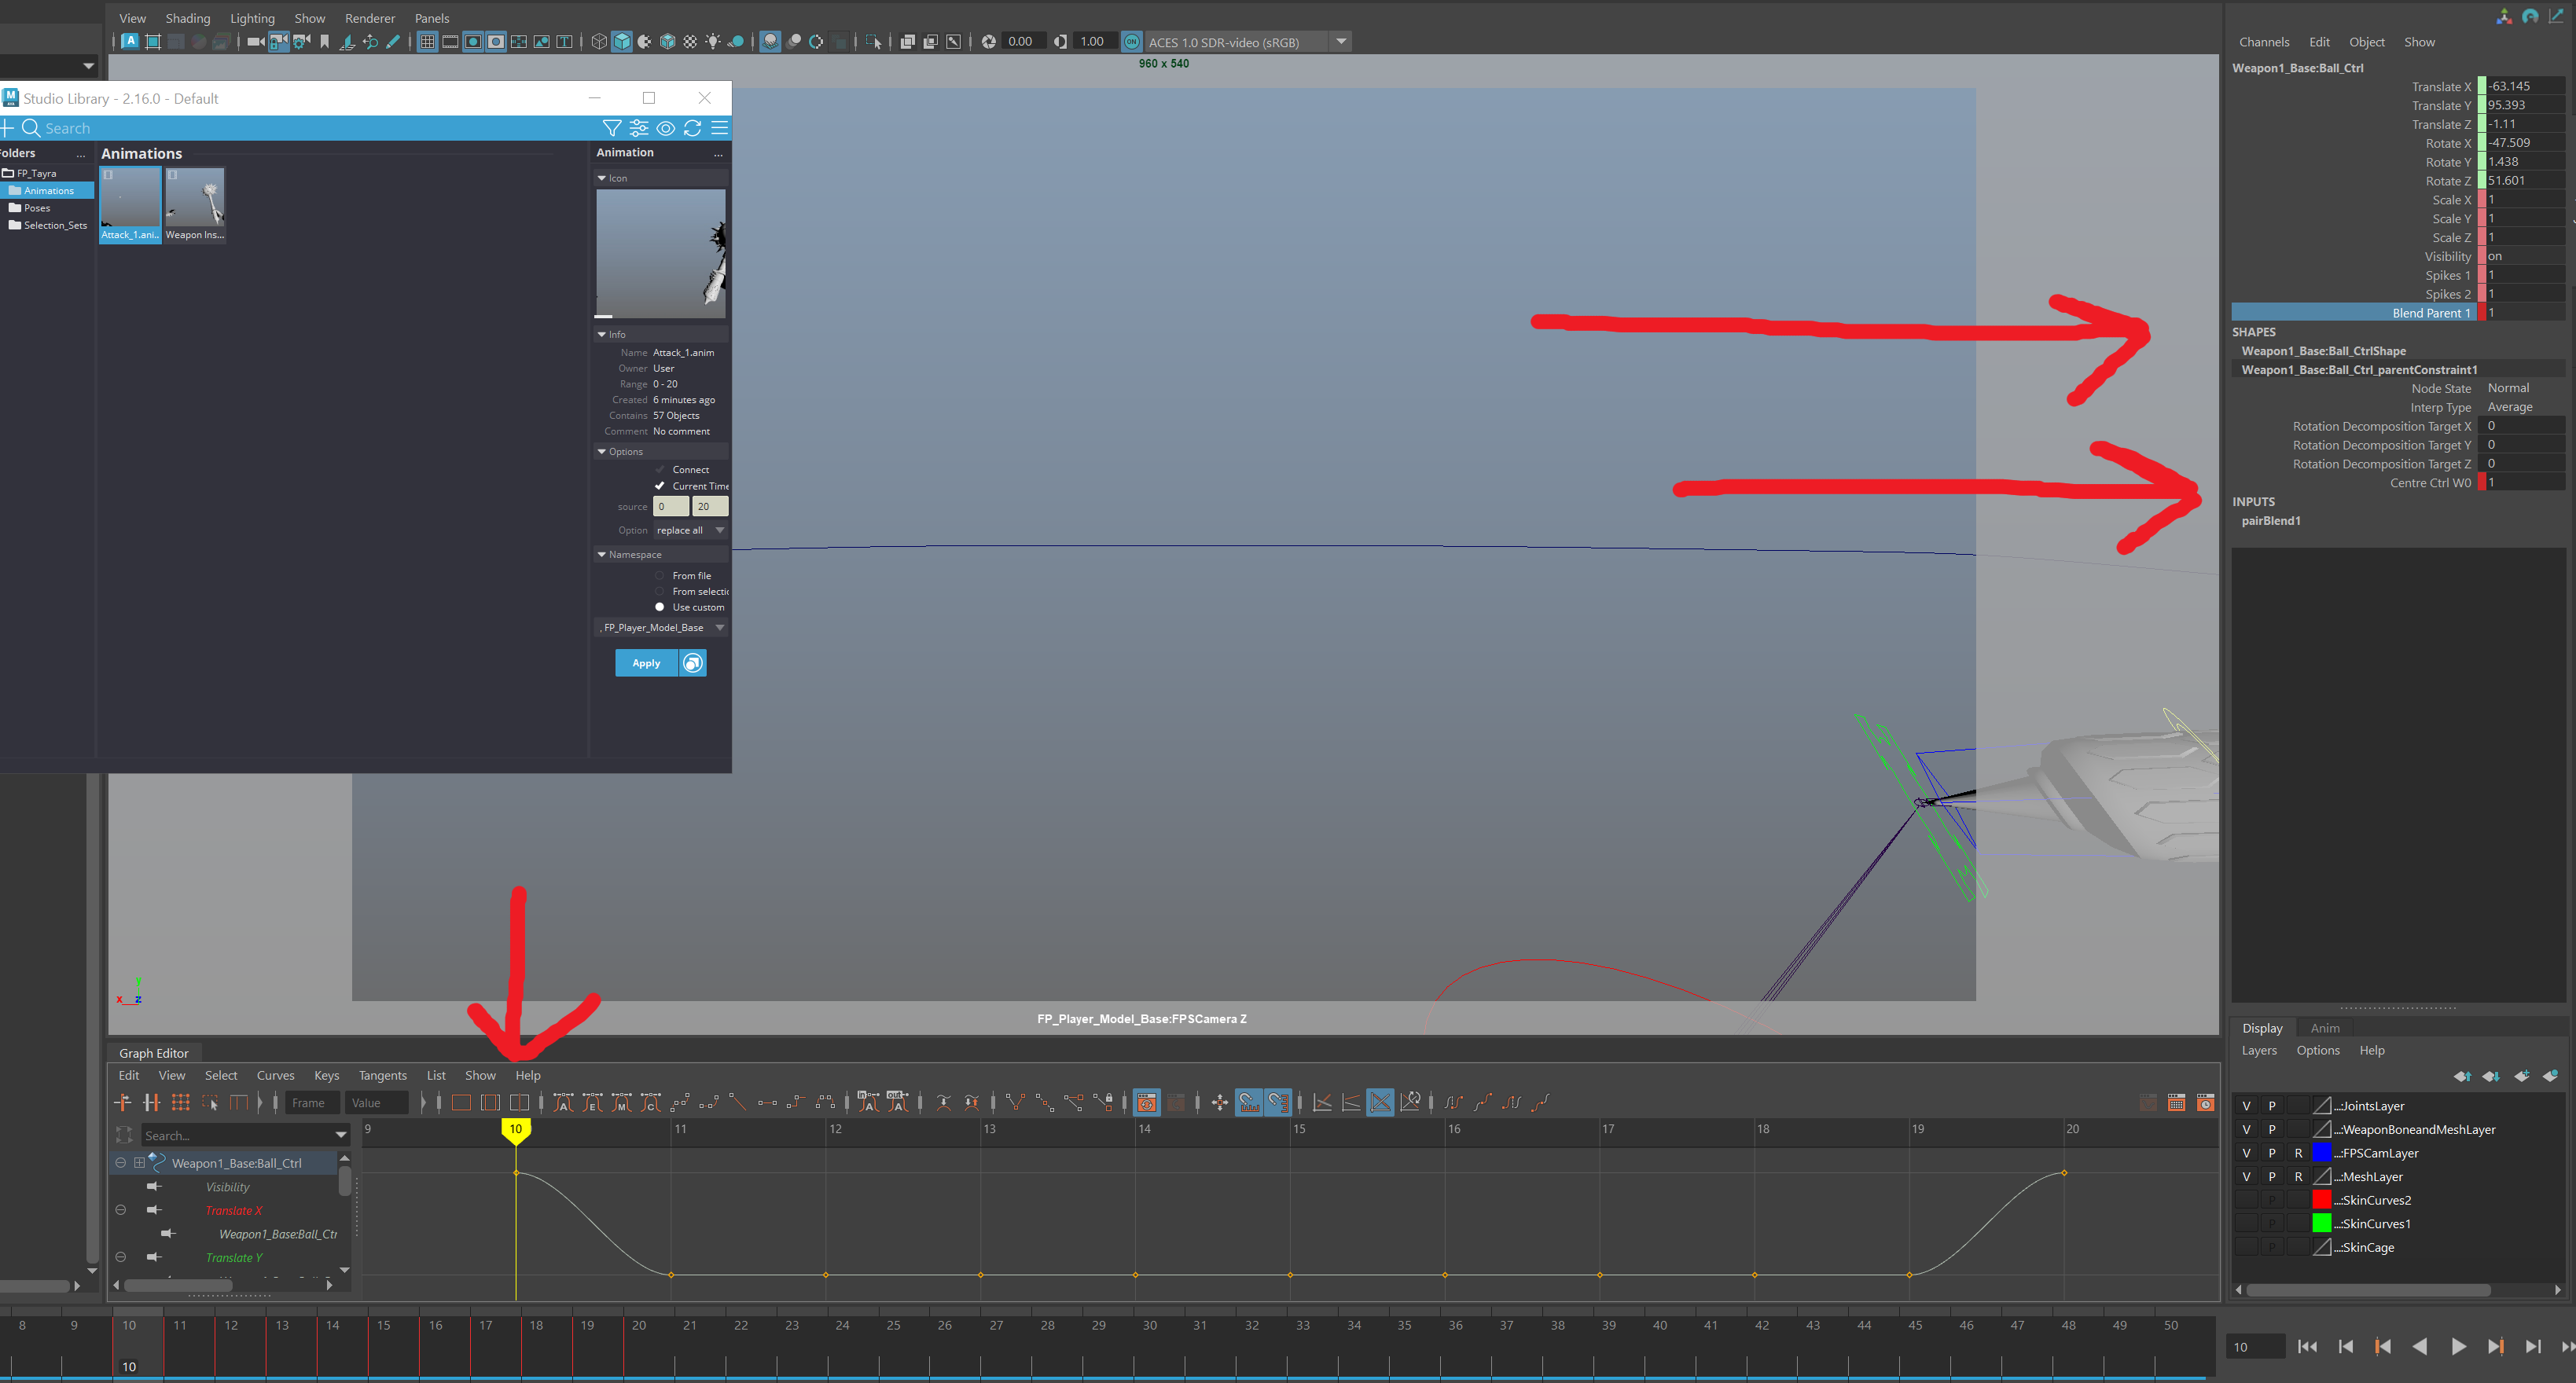Viewport: 2576px width, 1383px height.
Task: Toggle visibility V box of JointsLayer
Action: click(x=2246, y=1105)
